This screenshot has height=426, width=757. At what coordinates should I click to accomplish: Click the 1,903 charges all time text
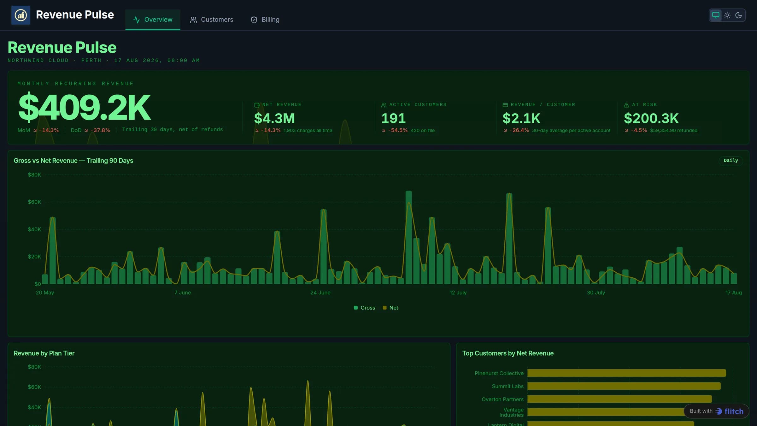click(x=308, y=130)
